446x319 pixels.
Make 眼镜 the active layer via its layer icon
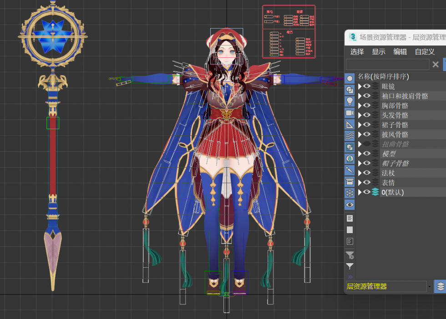point(375,86)
